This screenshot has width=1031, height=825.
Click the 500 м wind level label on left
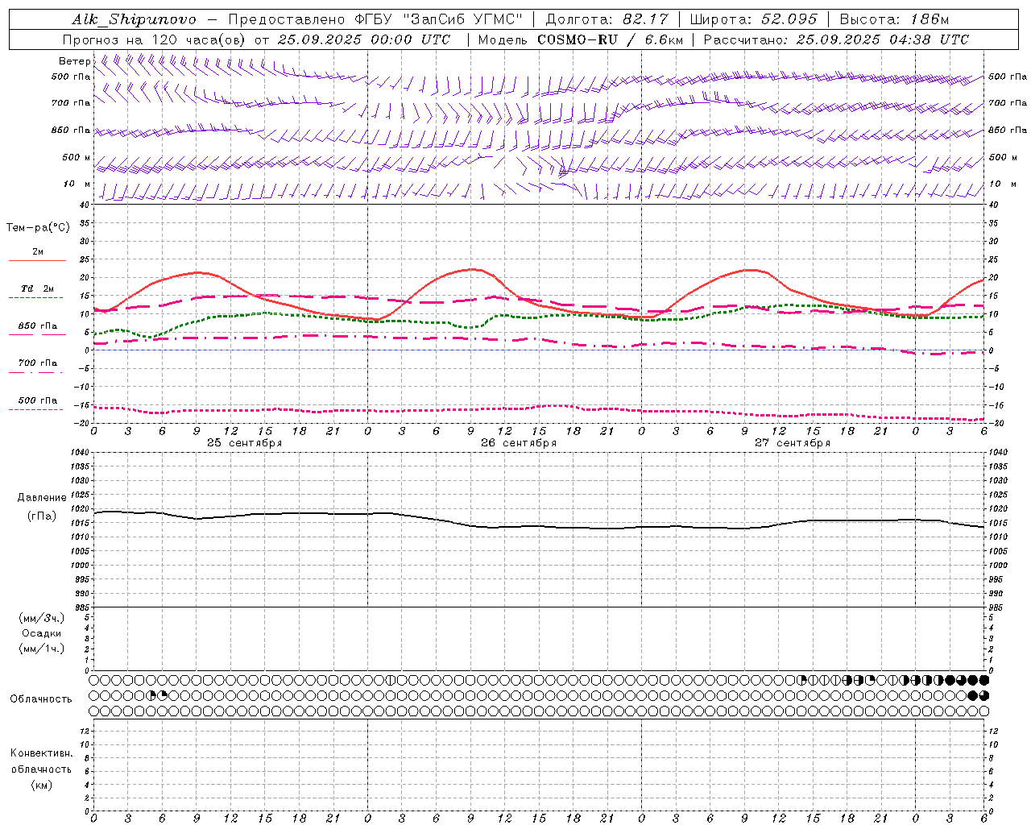[77, 157]
